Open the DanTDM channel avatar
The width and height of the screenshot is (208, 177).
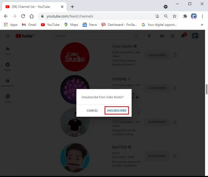pos(75,158)
